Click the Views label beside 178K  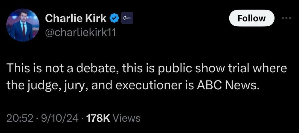coord(126,118)
